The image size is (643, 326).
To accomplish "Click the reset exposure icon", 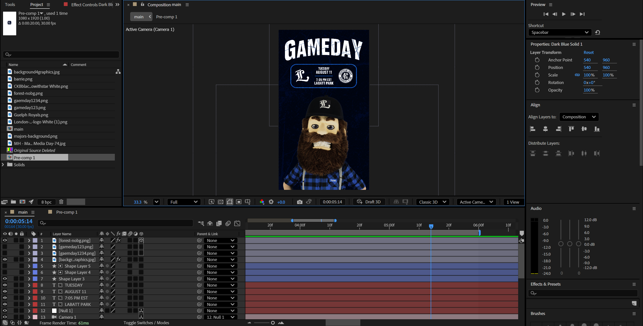I will click(x=271, y=202).
